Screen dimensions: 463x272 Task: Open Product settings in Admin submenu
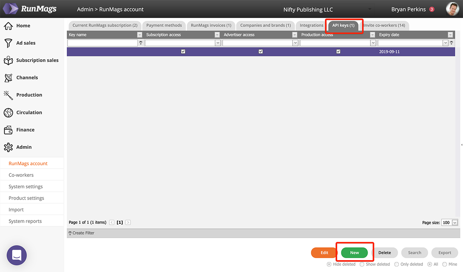27,198
